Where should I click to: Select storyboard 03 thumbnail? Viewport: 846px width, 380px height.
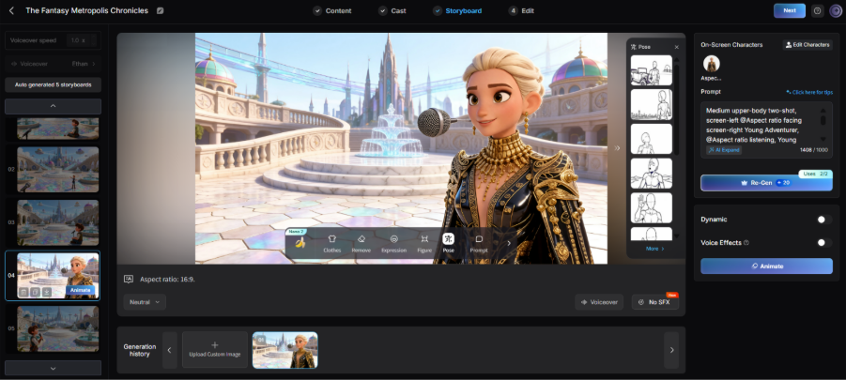(x=57, y=222)
